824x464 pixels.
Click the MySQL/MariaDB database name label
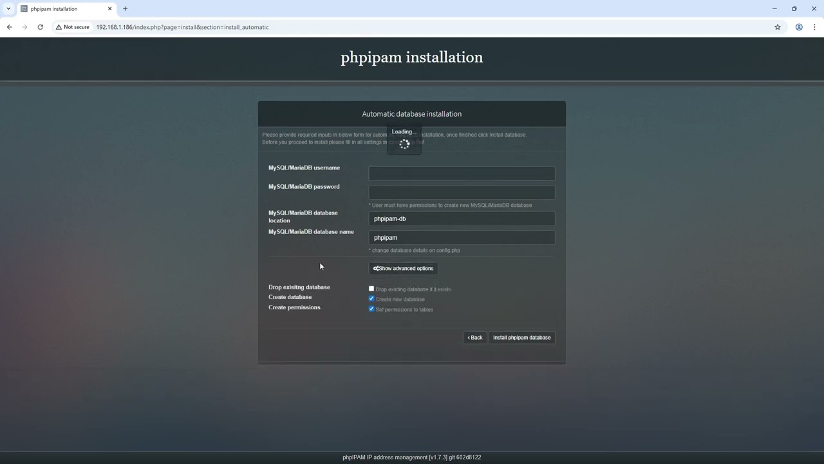[x=311, y=231]
